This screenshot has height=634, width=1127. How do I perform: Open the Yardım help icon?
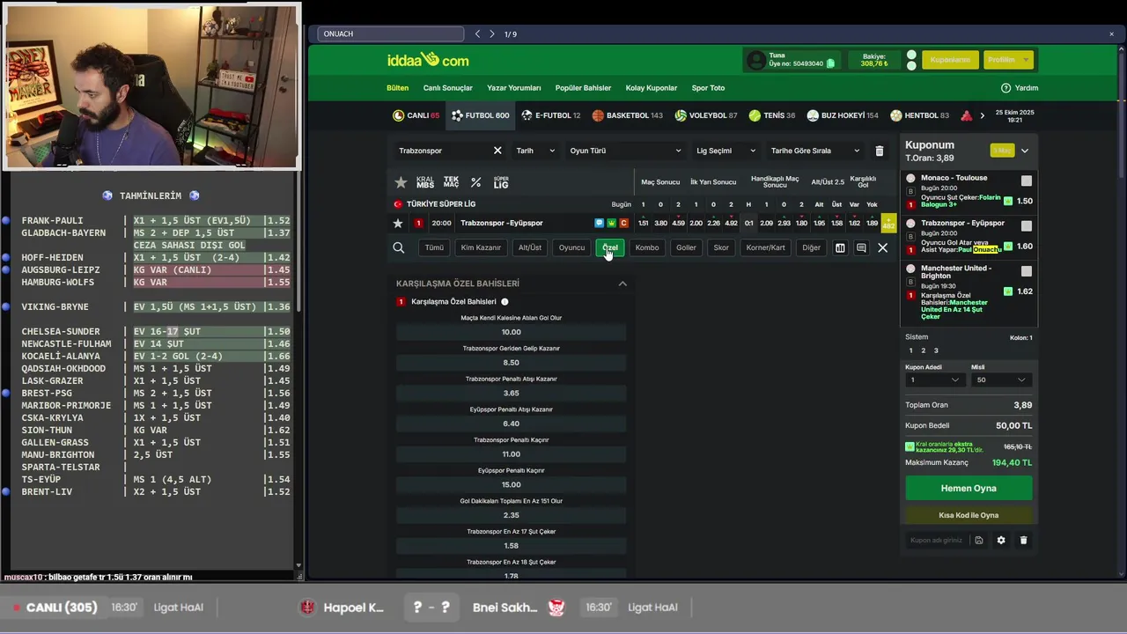1005,88
